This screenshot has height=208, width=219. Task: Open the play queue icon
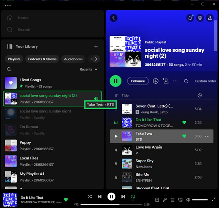(x=173, y=200)
